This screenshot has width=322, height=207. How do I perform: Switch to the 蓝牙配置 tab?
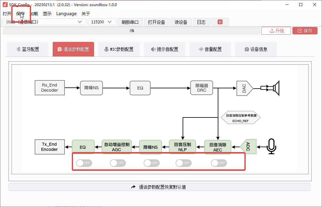coord(28,49)
